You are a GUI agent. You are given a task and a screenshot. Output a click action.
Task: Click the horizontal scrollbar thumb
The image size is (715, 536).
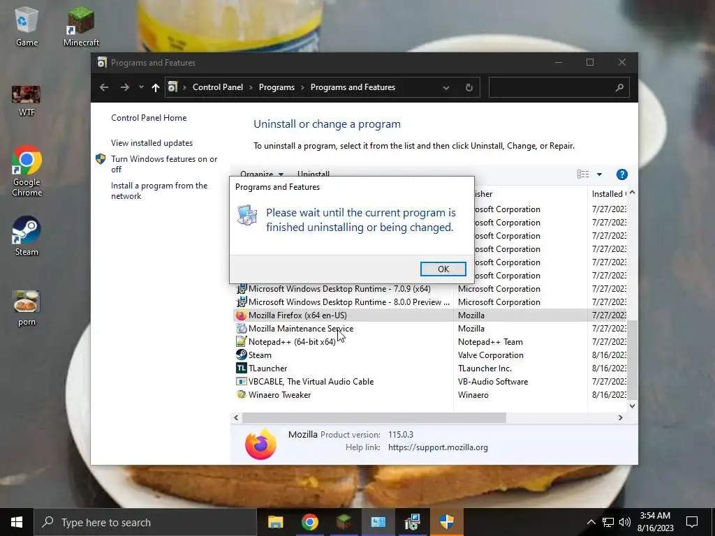374,417
